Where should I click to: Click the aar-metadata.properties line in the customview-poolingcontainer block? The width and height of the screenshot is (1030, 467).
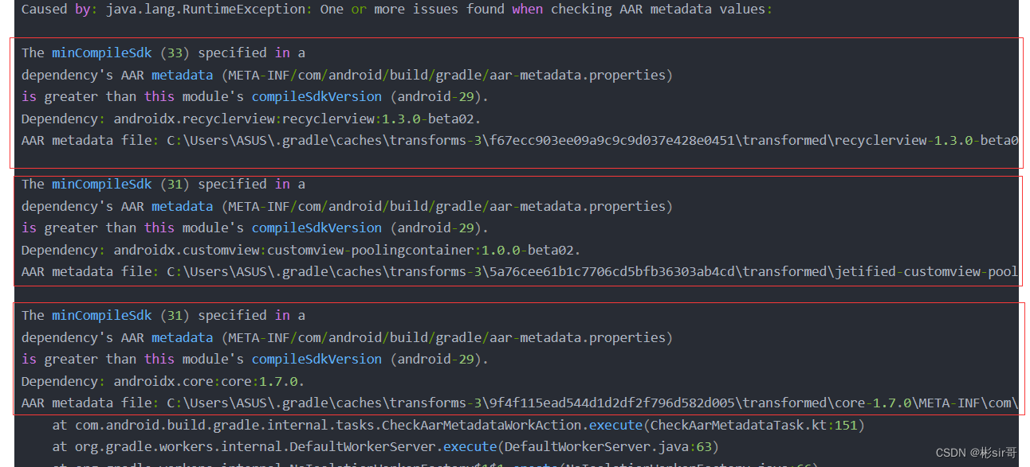coord(348,206)
